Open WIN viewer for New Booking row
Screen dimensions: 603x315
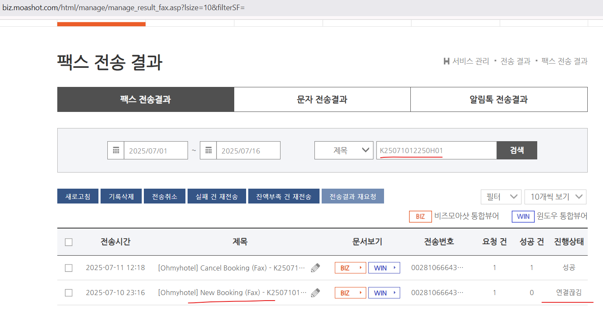point(384,293)
